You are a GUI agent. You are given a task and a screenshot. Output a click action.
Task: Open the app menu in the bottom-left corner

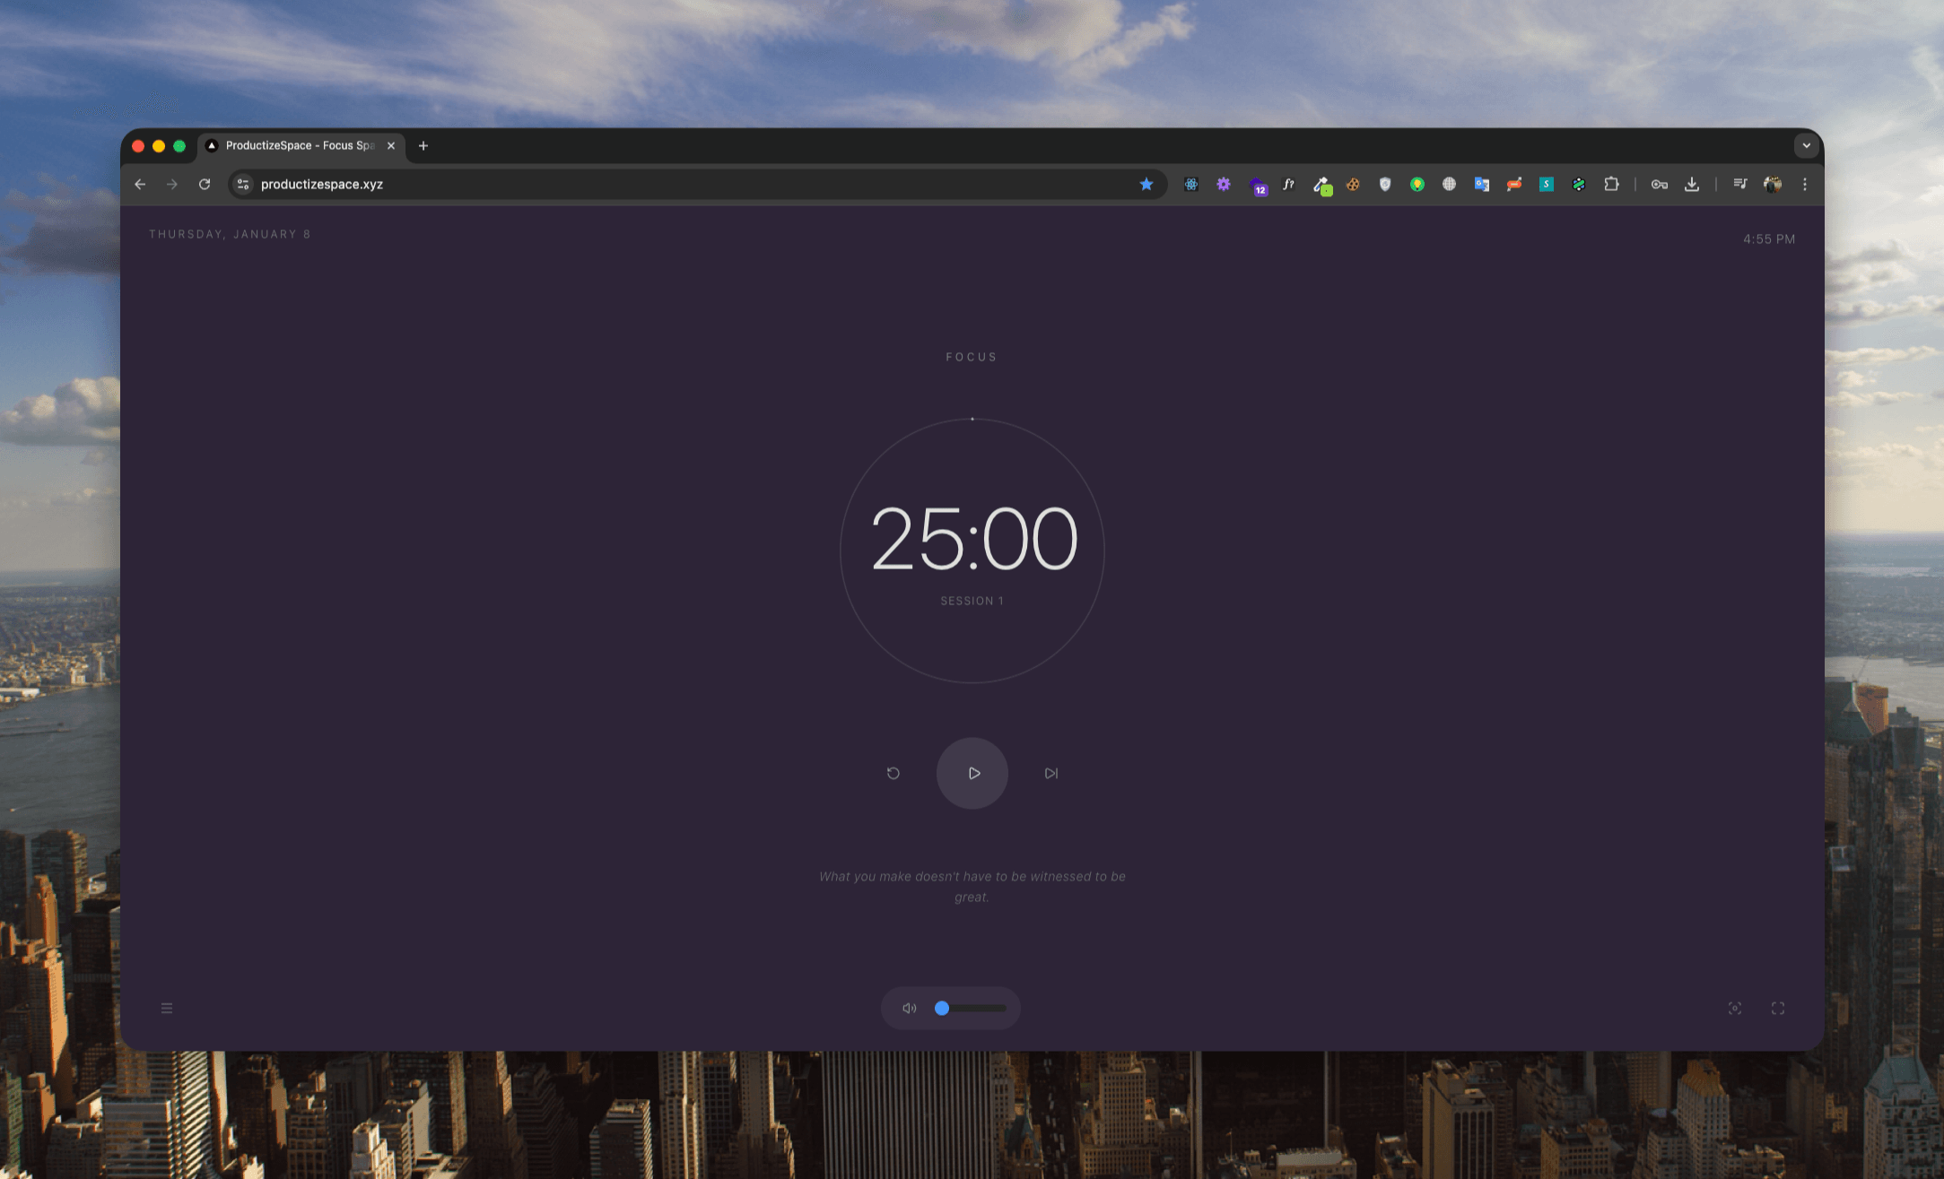point(167,1008)
